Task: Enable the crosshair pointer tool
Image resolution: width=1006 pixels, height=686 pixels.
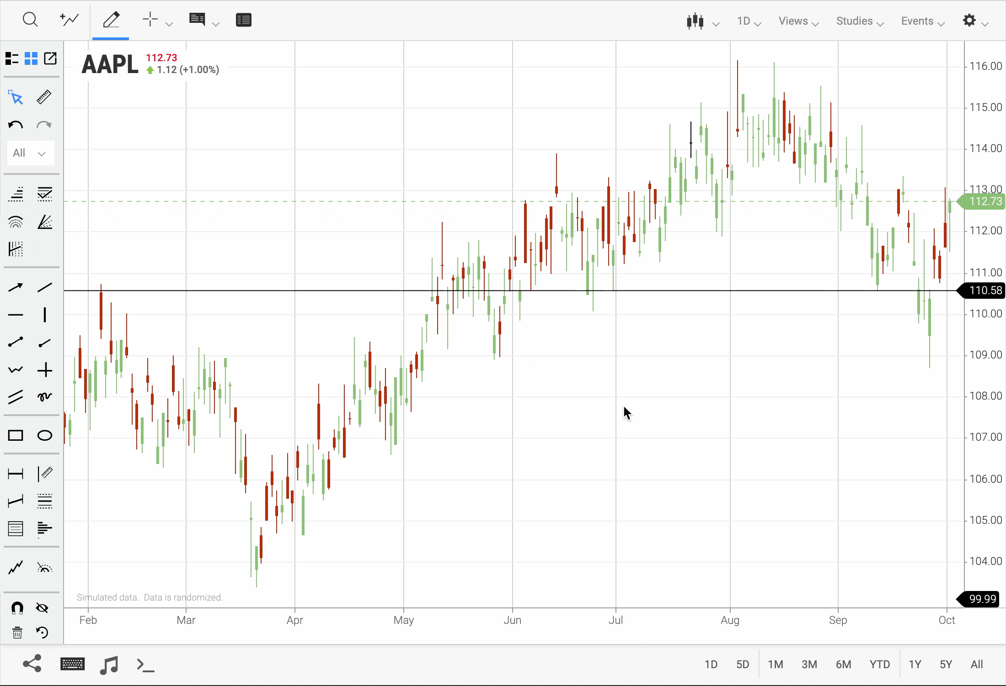Action: [x=150, y=20]
